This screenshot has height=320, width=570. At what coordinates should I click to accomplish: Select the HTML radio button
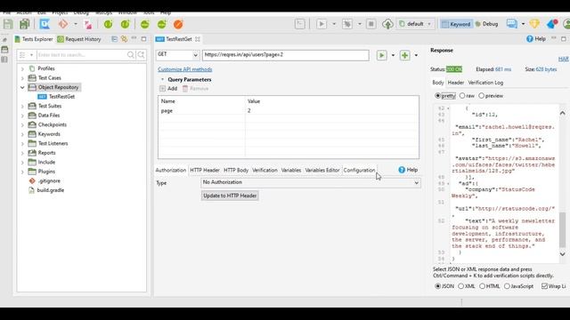point(482,286)
